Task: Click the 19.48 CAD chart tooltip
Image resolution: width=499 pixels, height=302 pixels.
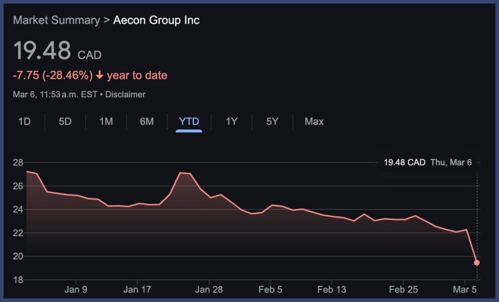Action: tap(427, 162)
